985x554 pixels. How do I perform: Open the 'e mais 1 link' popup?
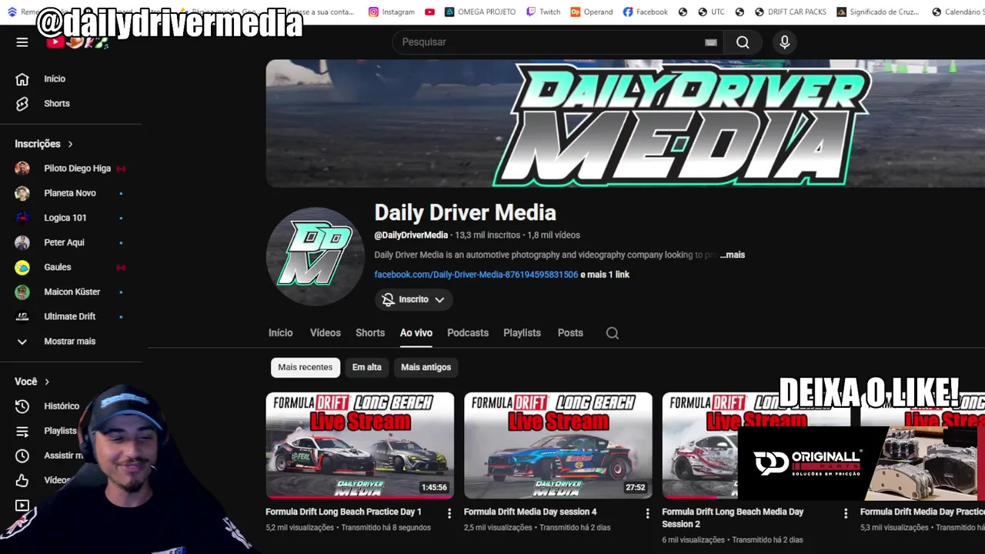[x=605, y=275]
